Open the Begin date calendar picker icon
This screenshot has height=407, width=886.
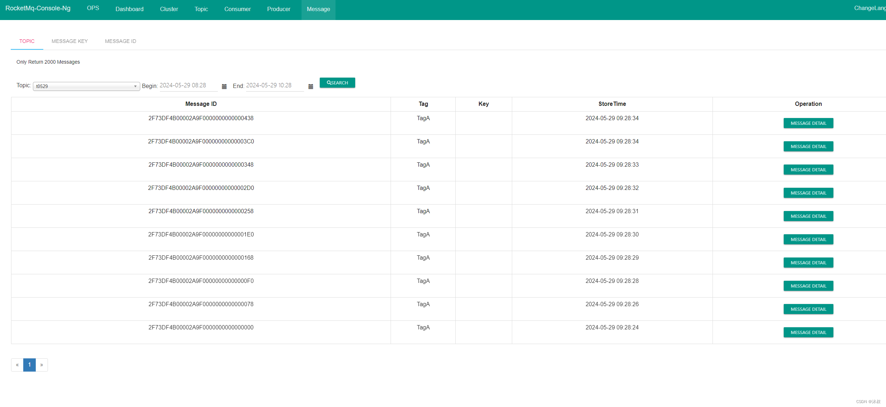click(x=224, y=87)
